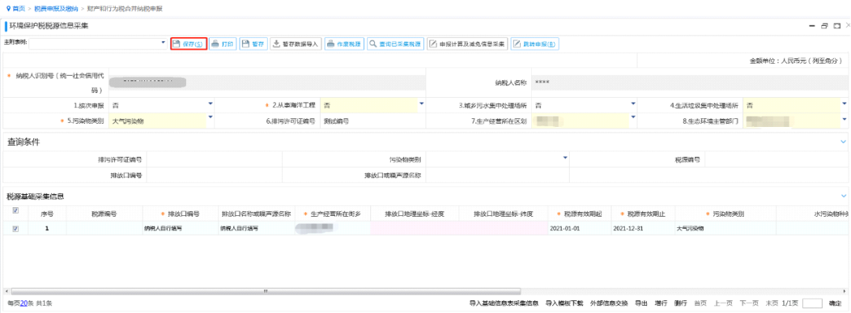Click row 1 排放口地理坐标-纬度 cell

504,229
